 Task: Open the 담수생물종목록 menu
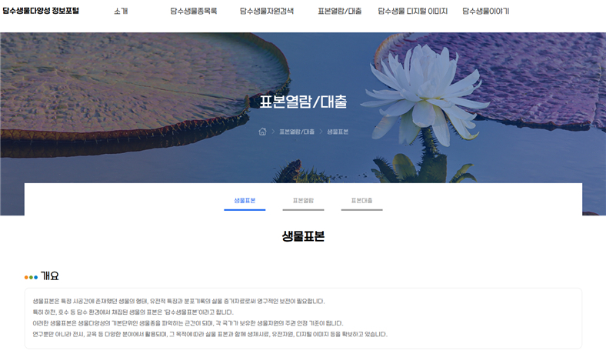[x=193, y=12]
